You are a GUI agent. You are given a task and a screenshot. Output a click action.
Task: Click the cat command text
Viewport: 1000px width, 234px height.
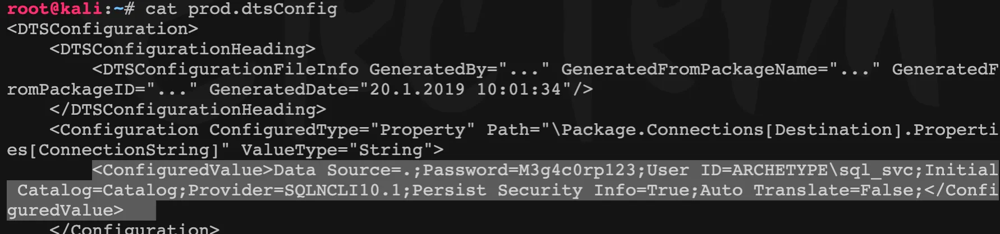161,9
